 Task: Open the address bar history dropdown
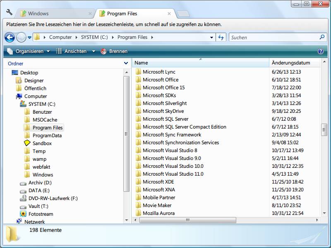point(211,38)
